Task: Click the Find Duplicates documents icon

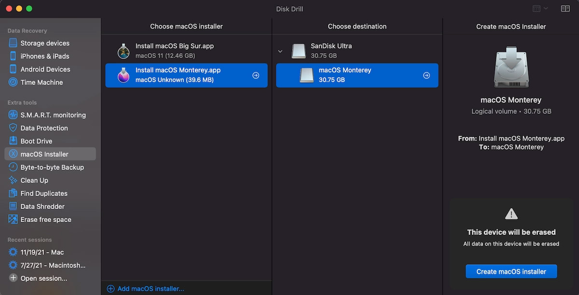Action: point(13,193)
